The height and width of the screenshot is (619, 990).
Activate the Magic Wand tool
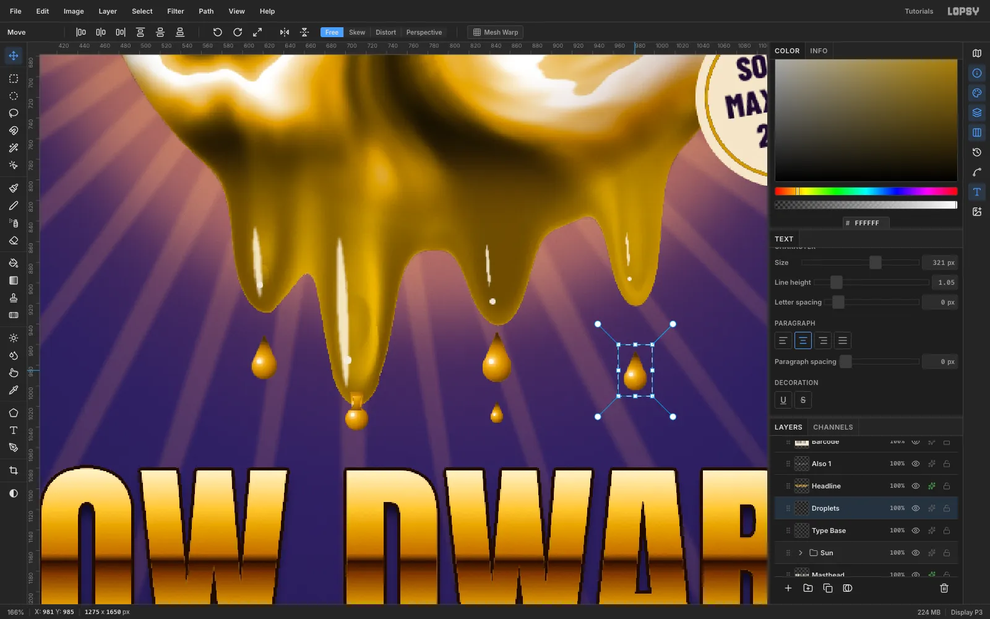pyautogui.click(x=14, y=148)
